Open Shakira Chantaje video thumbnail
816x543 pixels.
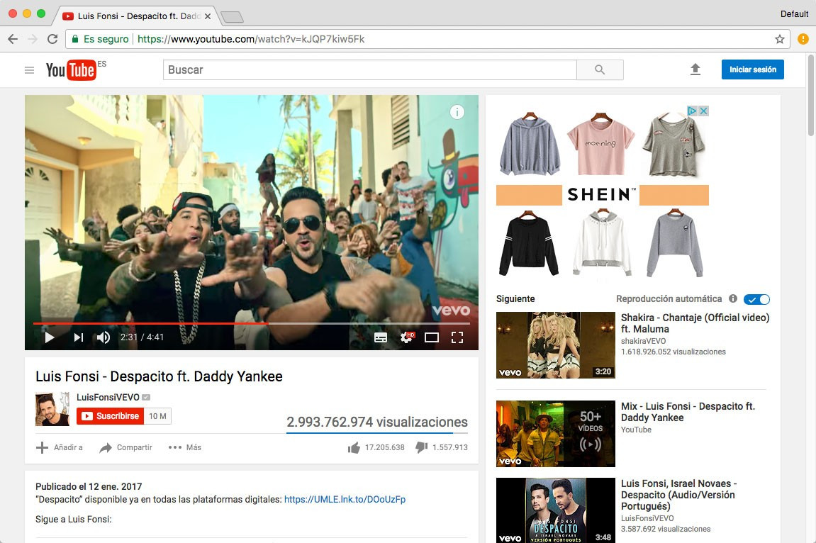pos(555,345)
